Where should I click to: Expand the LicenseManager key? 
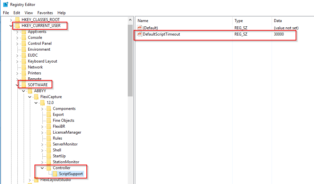pos(42,133)
